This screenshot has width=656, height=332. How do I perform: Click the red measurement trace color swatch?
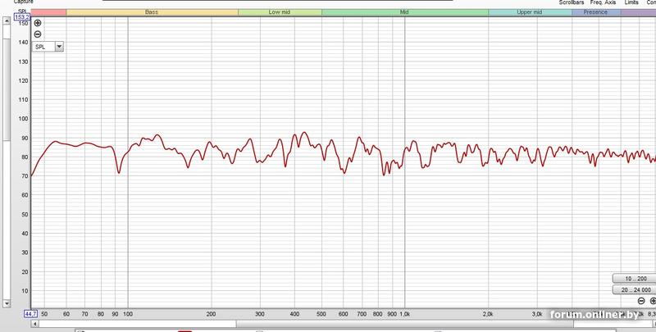click(x=185, y=330)
